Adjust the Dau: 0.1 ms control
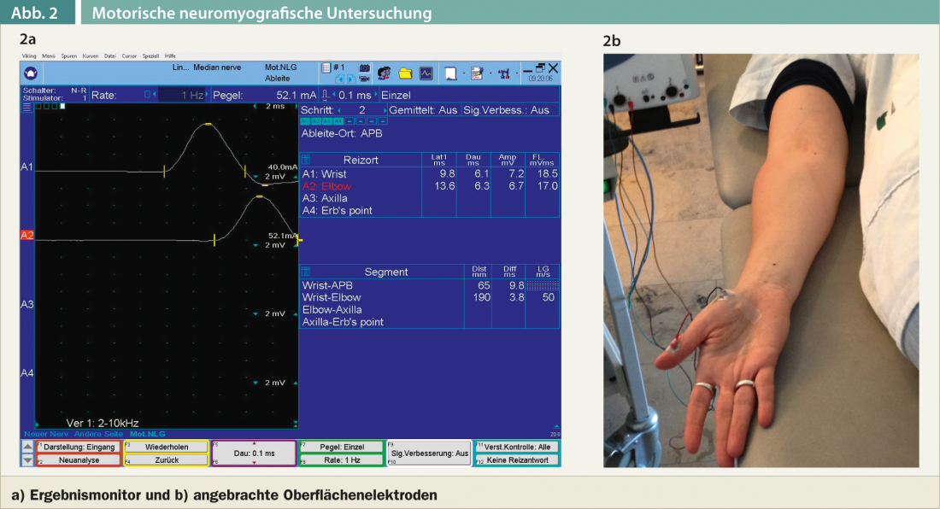The image size is (940, 509). (255, 453)
